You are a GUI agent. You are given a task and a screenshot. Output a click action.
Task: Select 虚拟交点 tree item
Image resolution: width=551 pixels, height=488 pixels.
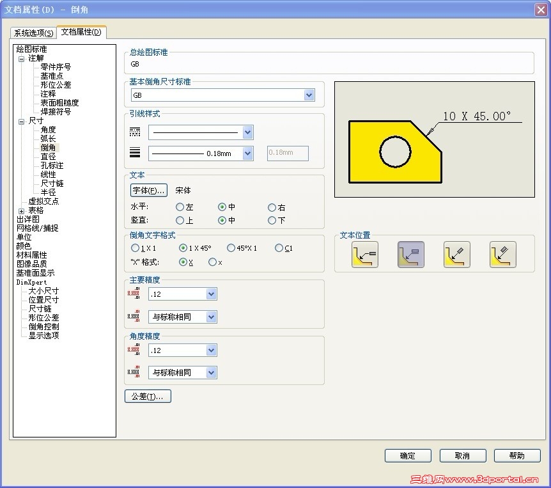pyautogui.click(x=43, y=201)
